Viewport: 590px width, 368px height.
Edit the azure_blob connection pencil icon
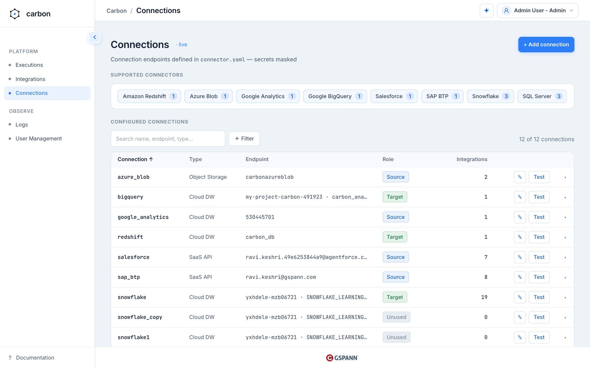(520, 177)
